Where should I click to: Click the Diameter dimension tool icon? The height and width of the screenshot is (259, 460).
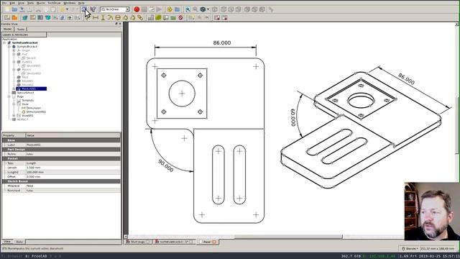coord(118,17)
